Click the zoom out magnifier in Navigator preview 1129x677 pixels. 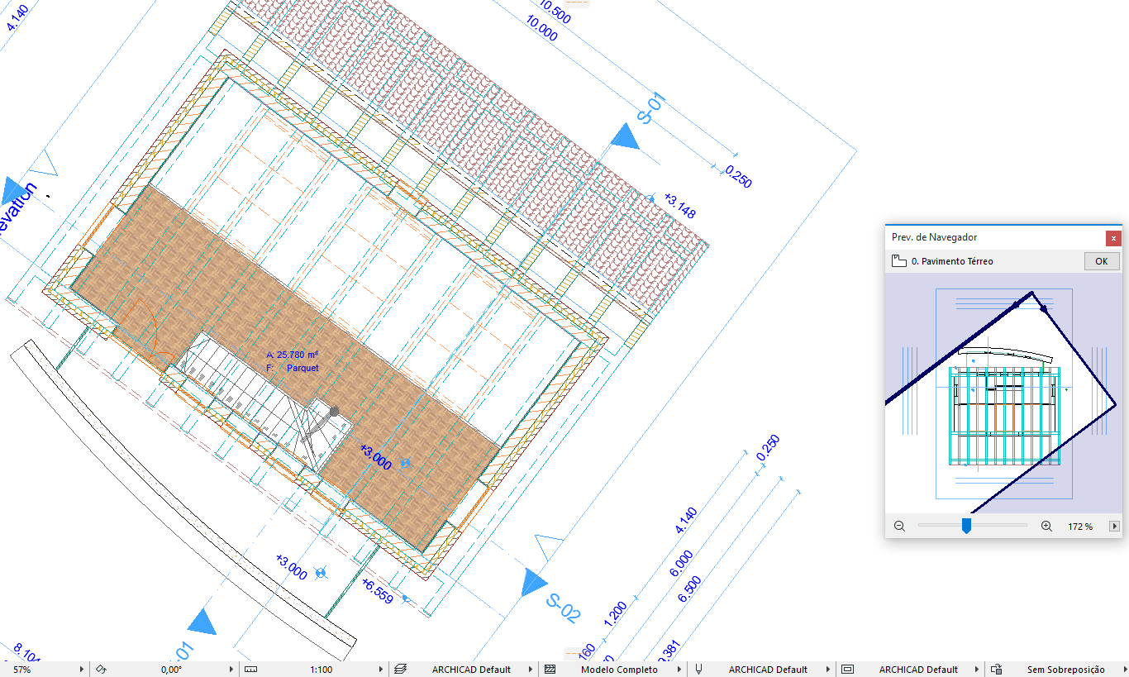coord(900,526)
